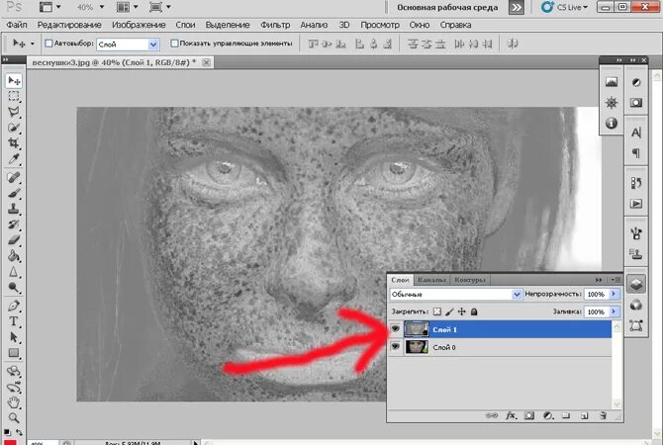The width and height of the screenshot is (663, 445).
Task: Open the Layers panel options menu
Action: click(616, 280)
